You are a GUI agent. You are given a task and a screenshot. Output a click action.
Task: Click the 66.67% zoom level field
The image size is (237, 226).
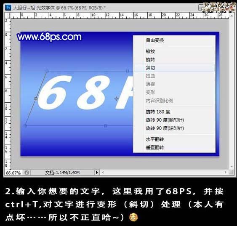pos(13,173)
